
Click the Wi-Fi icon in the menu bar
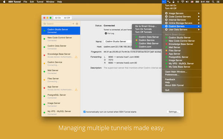182,2
